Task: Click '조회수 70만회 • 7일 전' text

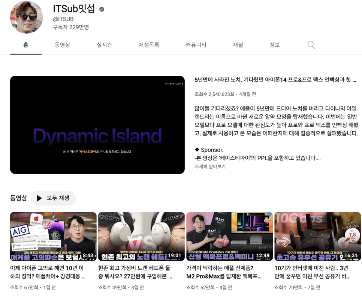Action: (297, 288)
